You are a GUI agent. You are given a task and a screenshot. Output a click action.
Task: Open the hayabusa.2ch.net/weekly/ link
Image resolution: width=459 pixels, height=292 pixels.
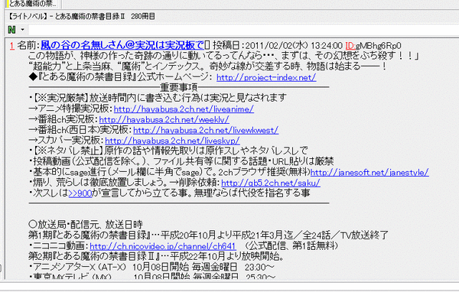click(x=164, y=120)
